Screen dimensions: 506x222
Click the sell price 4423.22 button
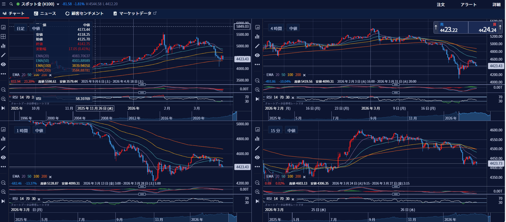click(451, 28)
